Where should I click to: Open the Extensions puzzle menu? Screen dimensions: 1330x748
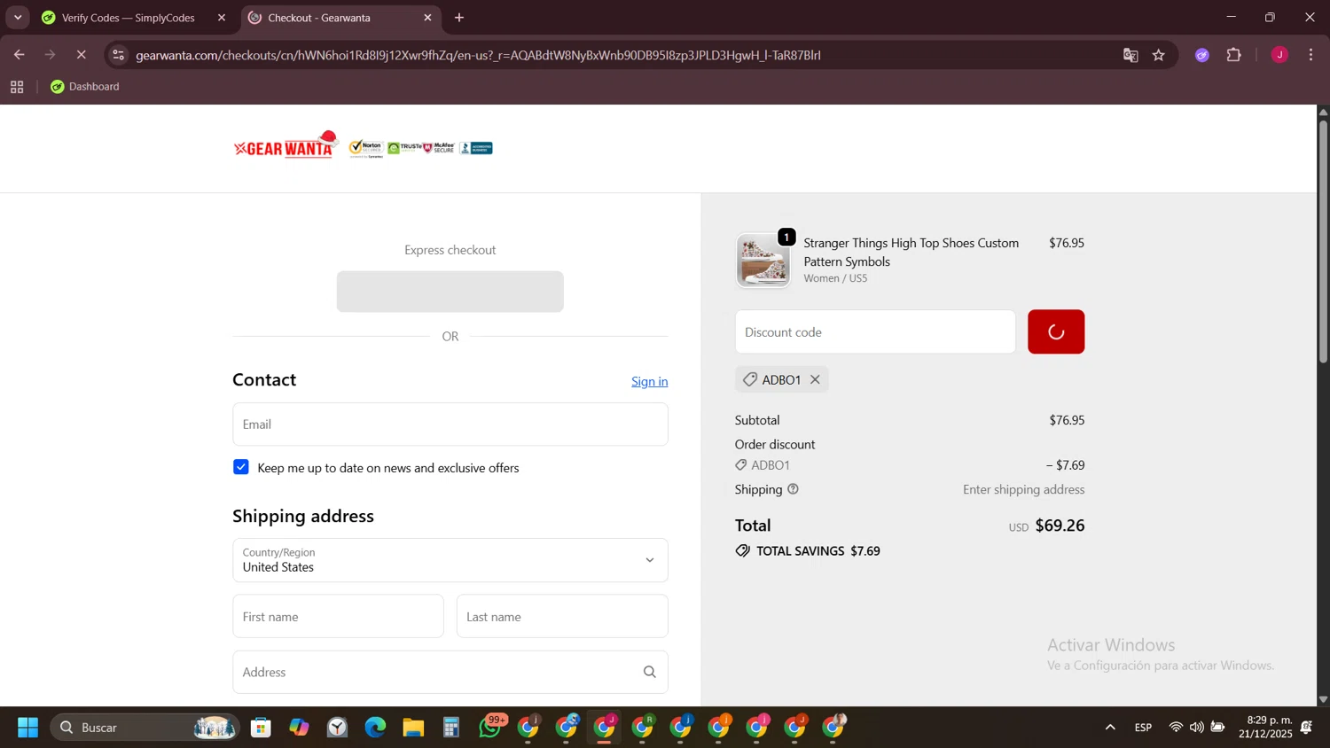(x=1233, y=55)
